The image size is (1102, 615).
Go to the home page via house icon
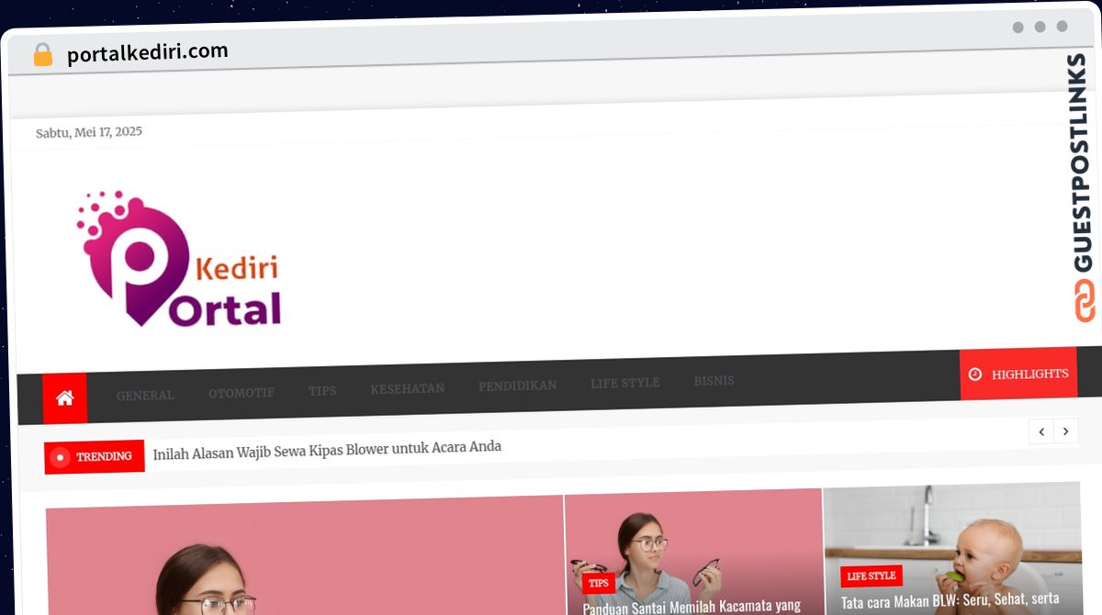click(x=64, y=398)
